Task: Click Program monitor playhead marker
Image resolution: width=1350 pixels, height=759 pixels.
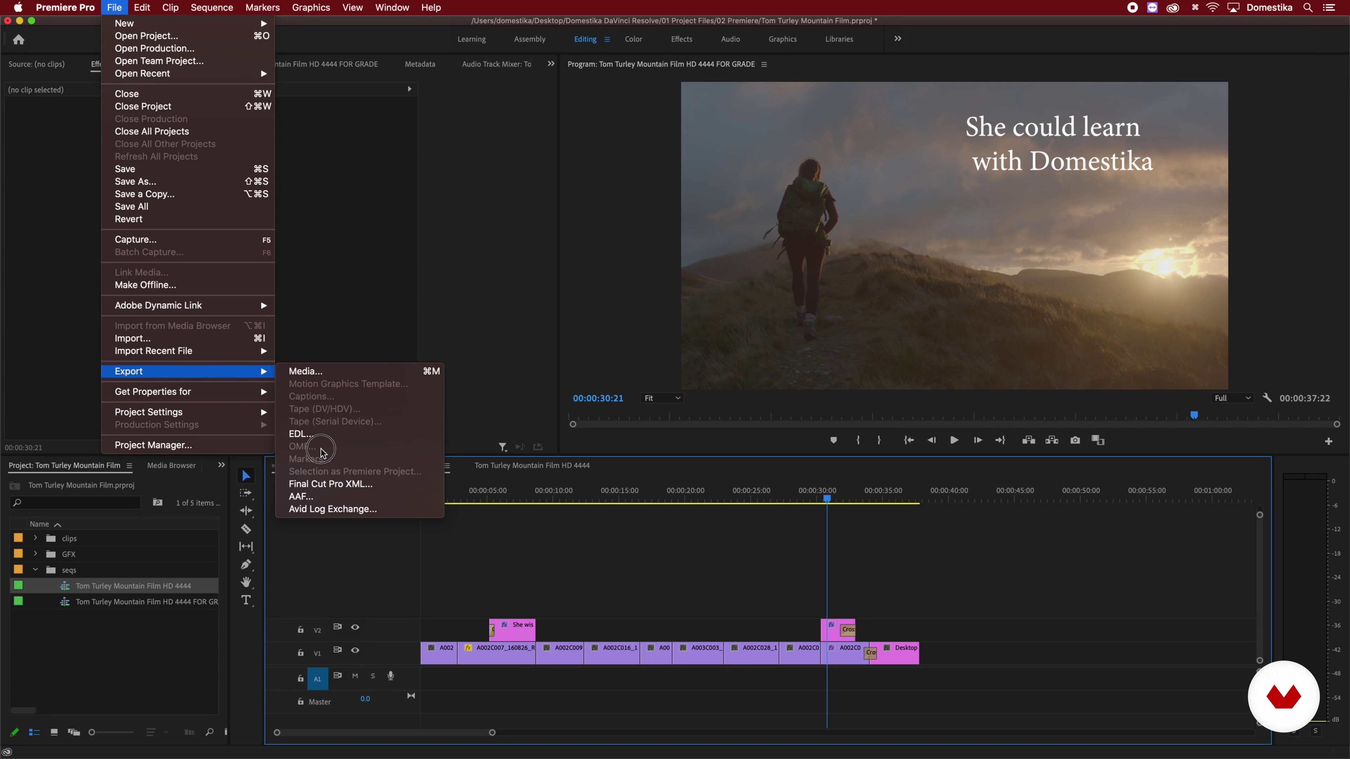Action: coord(1194,415)
